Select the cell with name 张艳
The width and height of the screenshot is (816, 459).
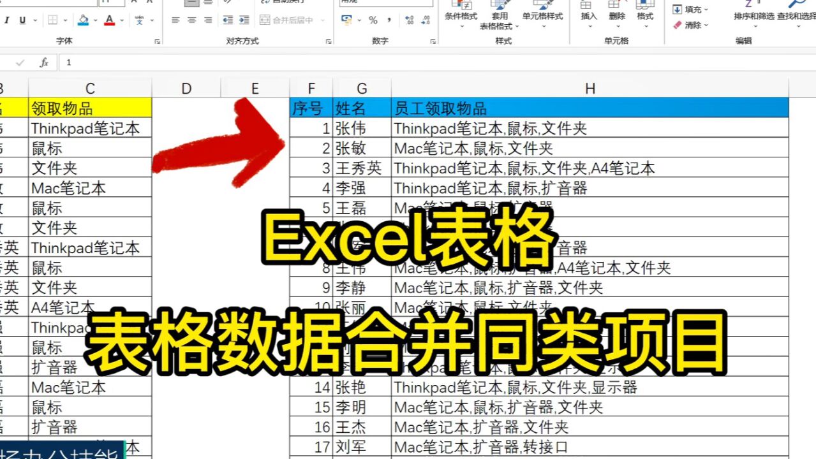tap(362, 387)
